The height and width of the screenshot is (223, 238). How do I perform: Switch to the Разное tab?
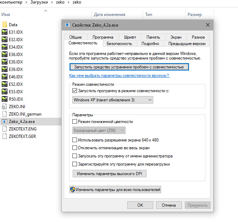[198, 37]
